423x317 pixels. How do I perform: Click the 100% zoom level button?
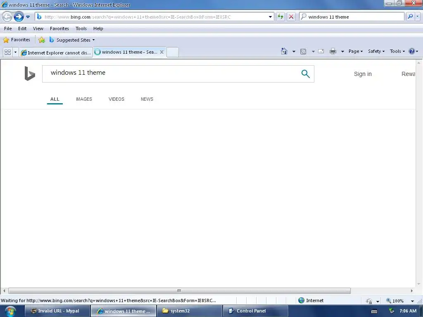point(395,300)
